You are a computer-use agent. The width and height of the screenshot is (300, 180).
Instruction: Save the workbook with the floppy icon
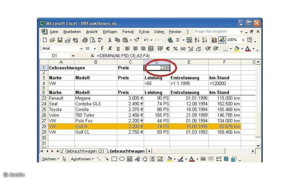click(x=60, y=40)
